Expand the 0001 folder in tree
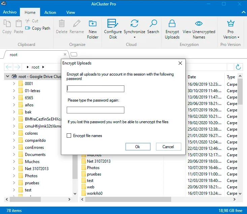Screen dimensions: 247x214 pyautogui.click(x=14, y=83)
